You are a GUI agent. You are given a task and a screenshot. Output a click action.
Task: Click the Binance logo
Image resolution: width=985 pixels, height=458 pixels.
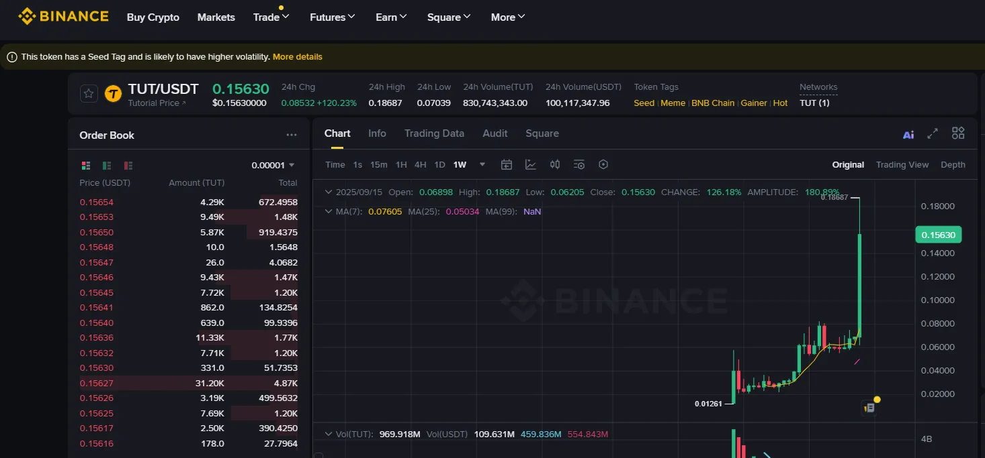point(63,16)
